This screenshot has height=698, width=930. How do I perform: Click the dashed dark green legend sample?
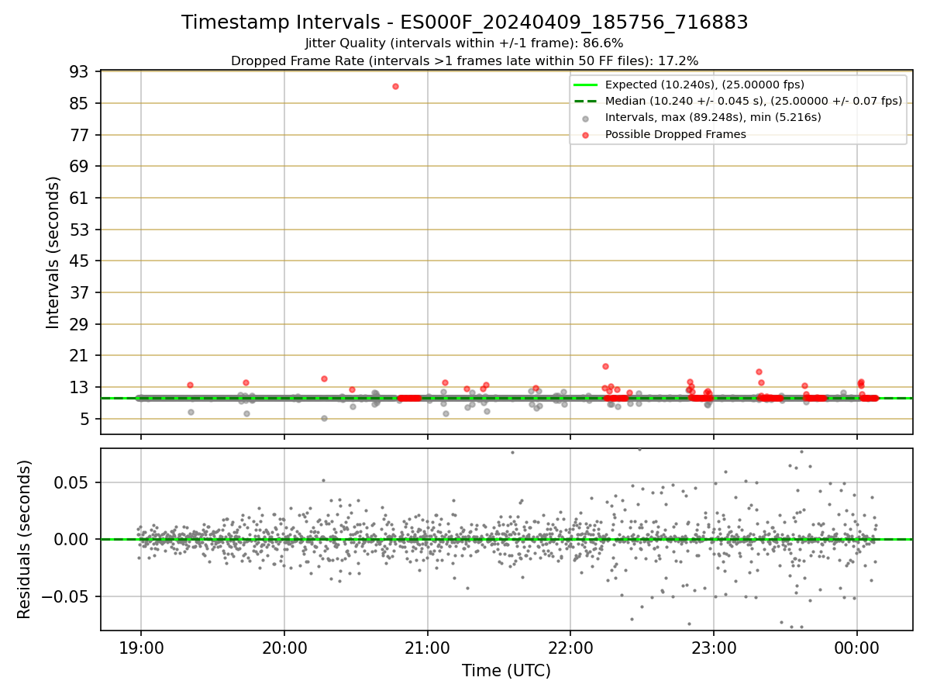point(585,101)
